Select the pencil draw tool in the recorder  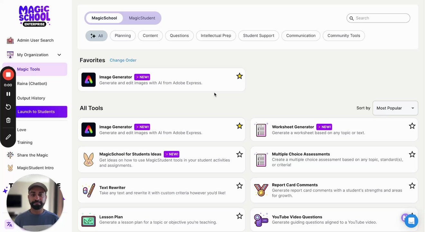coord(8,137)
